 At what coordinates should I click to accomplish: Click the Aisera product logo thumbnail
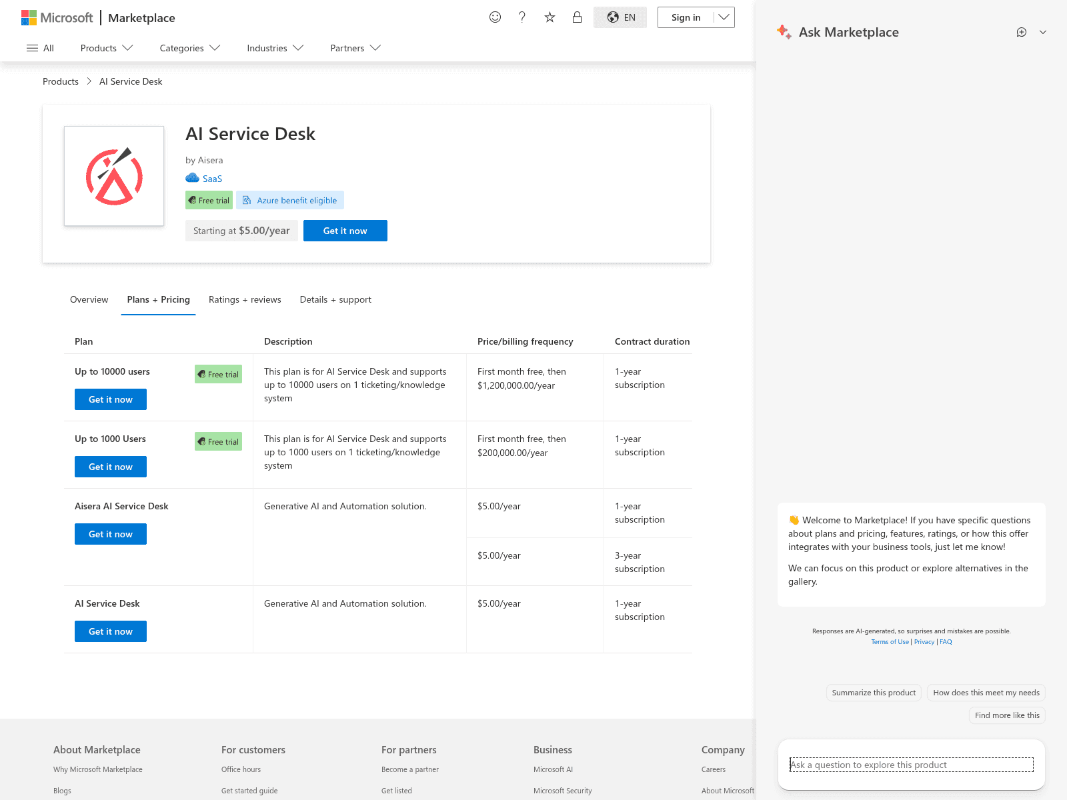114,176
